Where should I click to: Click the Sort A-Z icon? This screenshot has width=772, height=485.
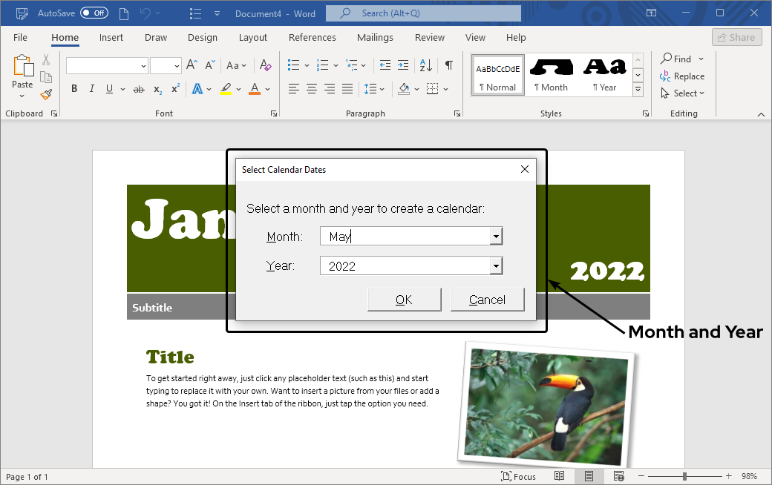click(426, 65)
